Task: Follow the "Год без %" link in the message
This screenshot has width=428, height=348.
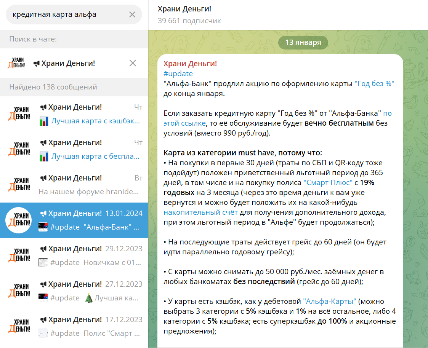Action: pyautogui.click(x=375, y=84)
